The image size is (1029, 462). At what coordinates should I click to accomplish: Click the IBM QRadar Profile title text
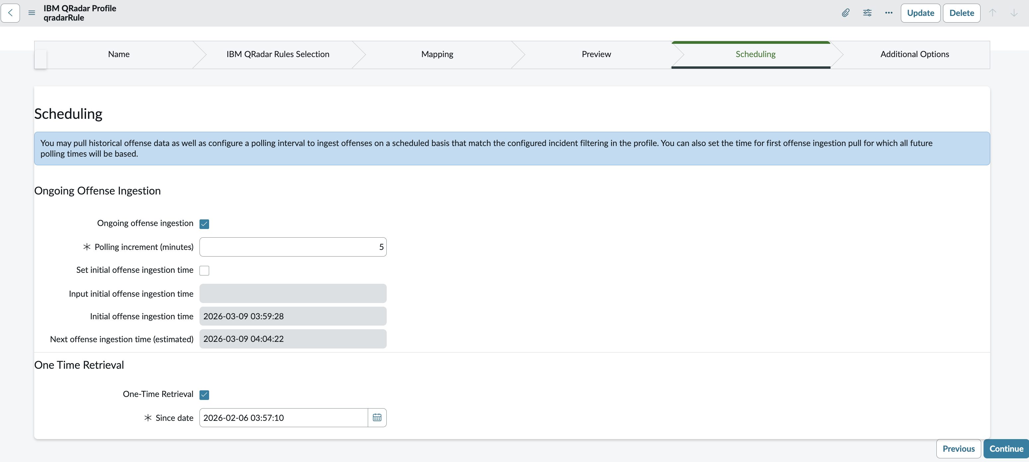(80, 8)
